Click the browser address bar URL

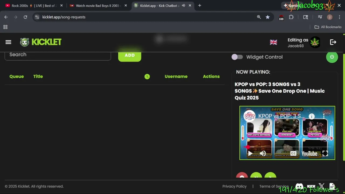[64, 17]
